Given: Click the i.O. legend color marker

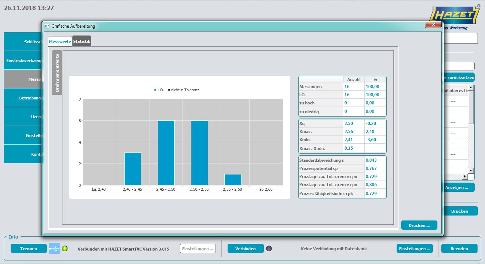Looking at the screenshot, I should coord(156,90).
